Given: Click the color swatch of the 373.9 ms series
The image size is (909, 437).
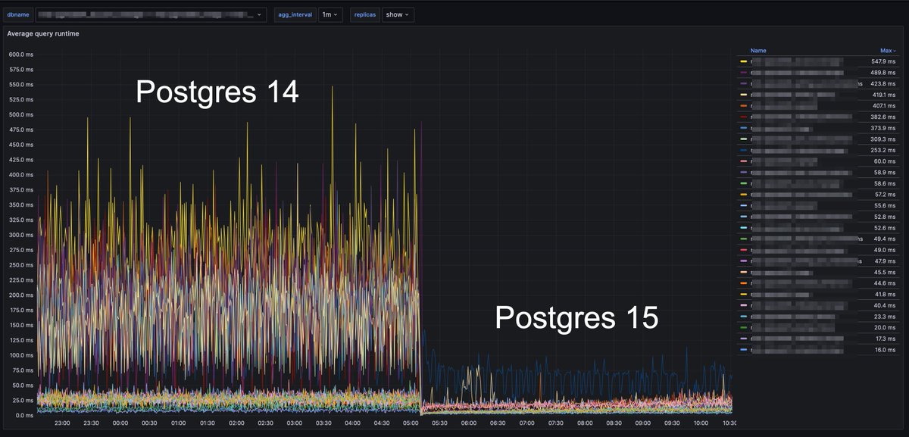Looking at the screenshot, I should coord(744,128).
